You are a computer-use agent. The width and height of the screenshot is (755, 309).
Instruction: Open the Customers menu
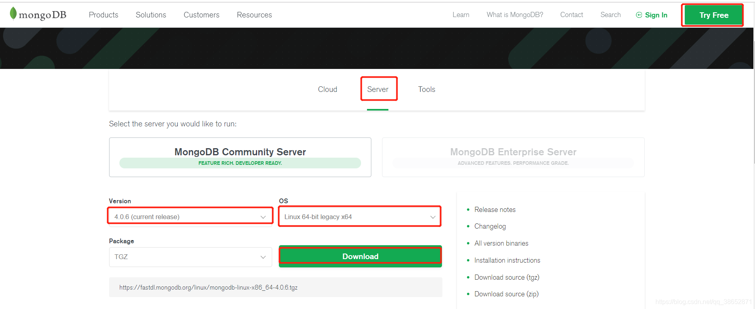tap(202, 15)
